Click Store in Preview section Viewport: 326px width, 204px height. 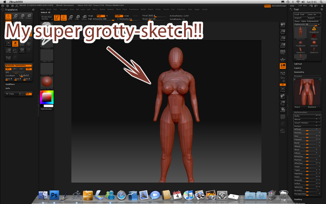(x=300, y=107)
